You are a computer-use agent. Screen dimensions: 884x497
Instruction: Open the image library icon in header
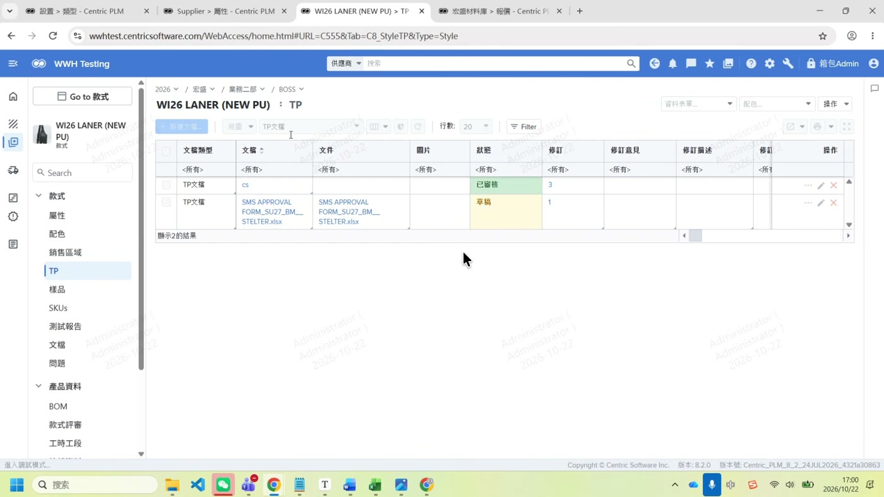(728, 64)
